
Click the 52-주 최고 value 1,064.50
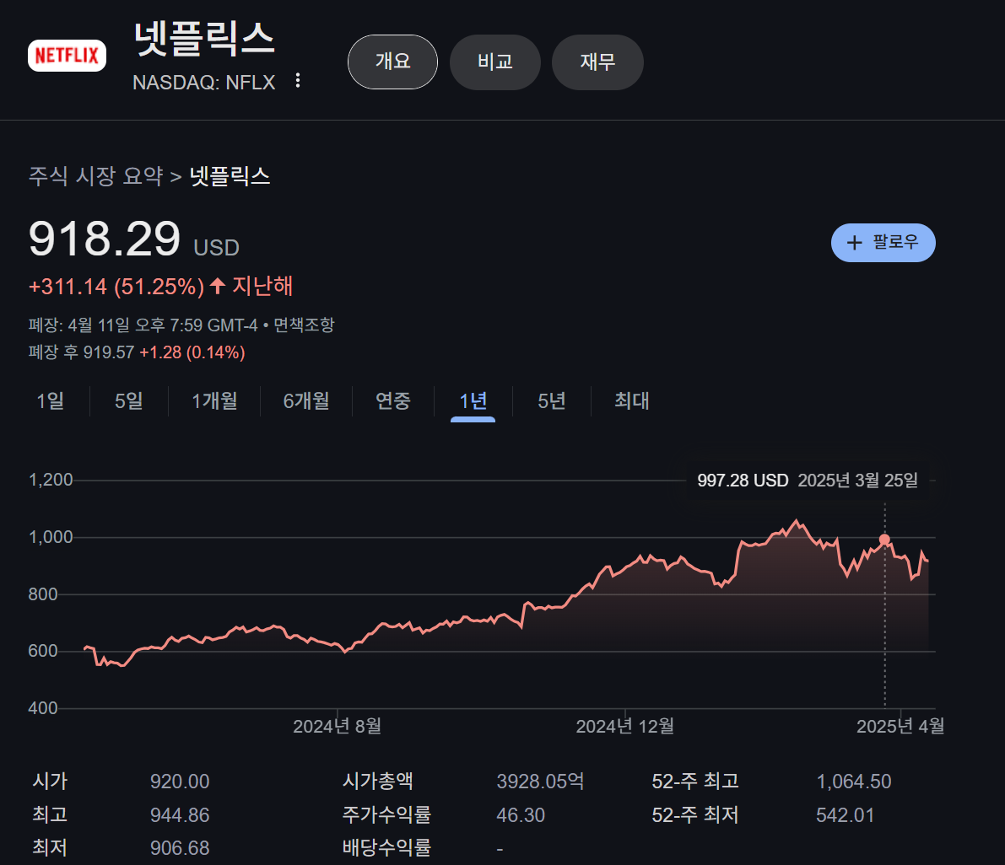click(854, 782)
